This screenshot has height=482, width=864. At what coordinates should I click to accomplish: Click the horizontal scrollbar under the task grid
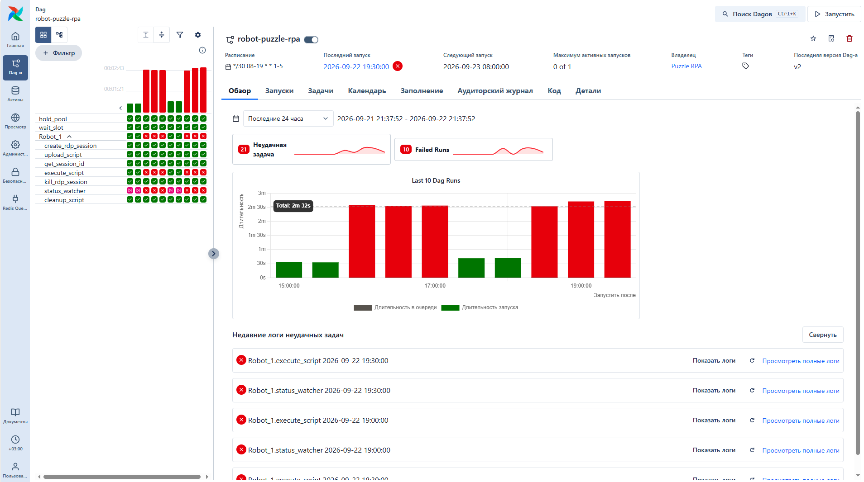pyautogui.click(x=122, y=477)
